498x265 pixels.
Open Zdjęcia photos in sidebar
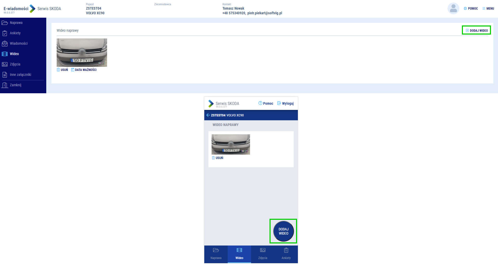(x=15, y=64)
